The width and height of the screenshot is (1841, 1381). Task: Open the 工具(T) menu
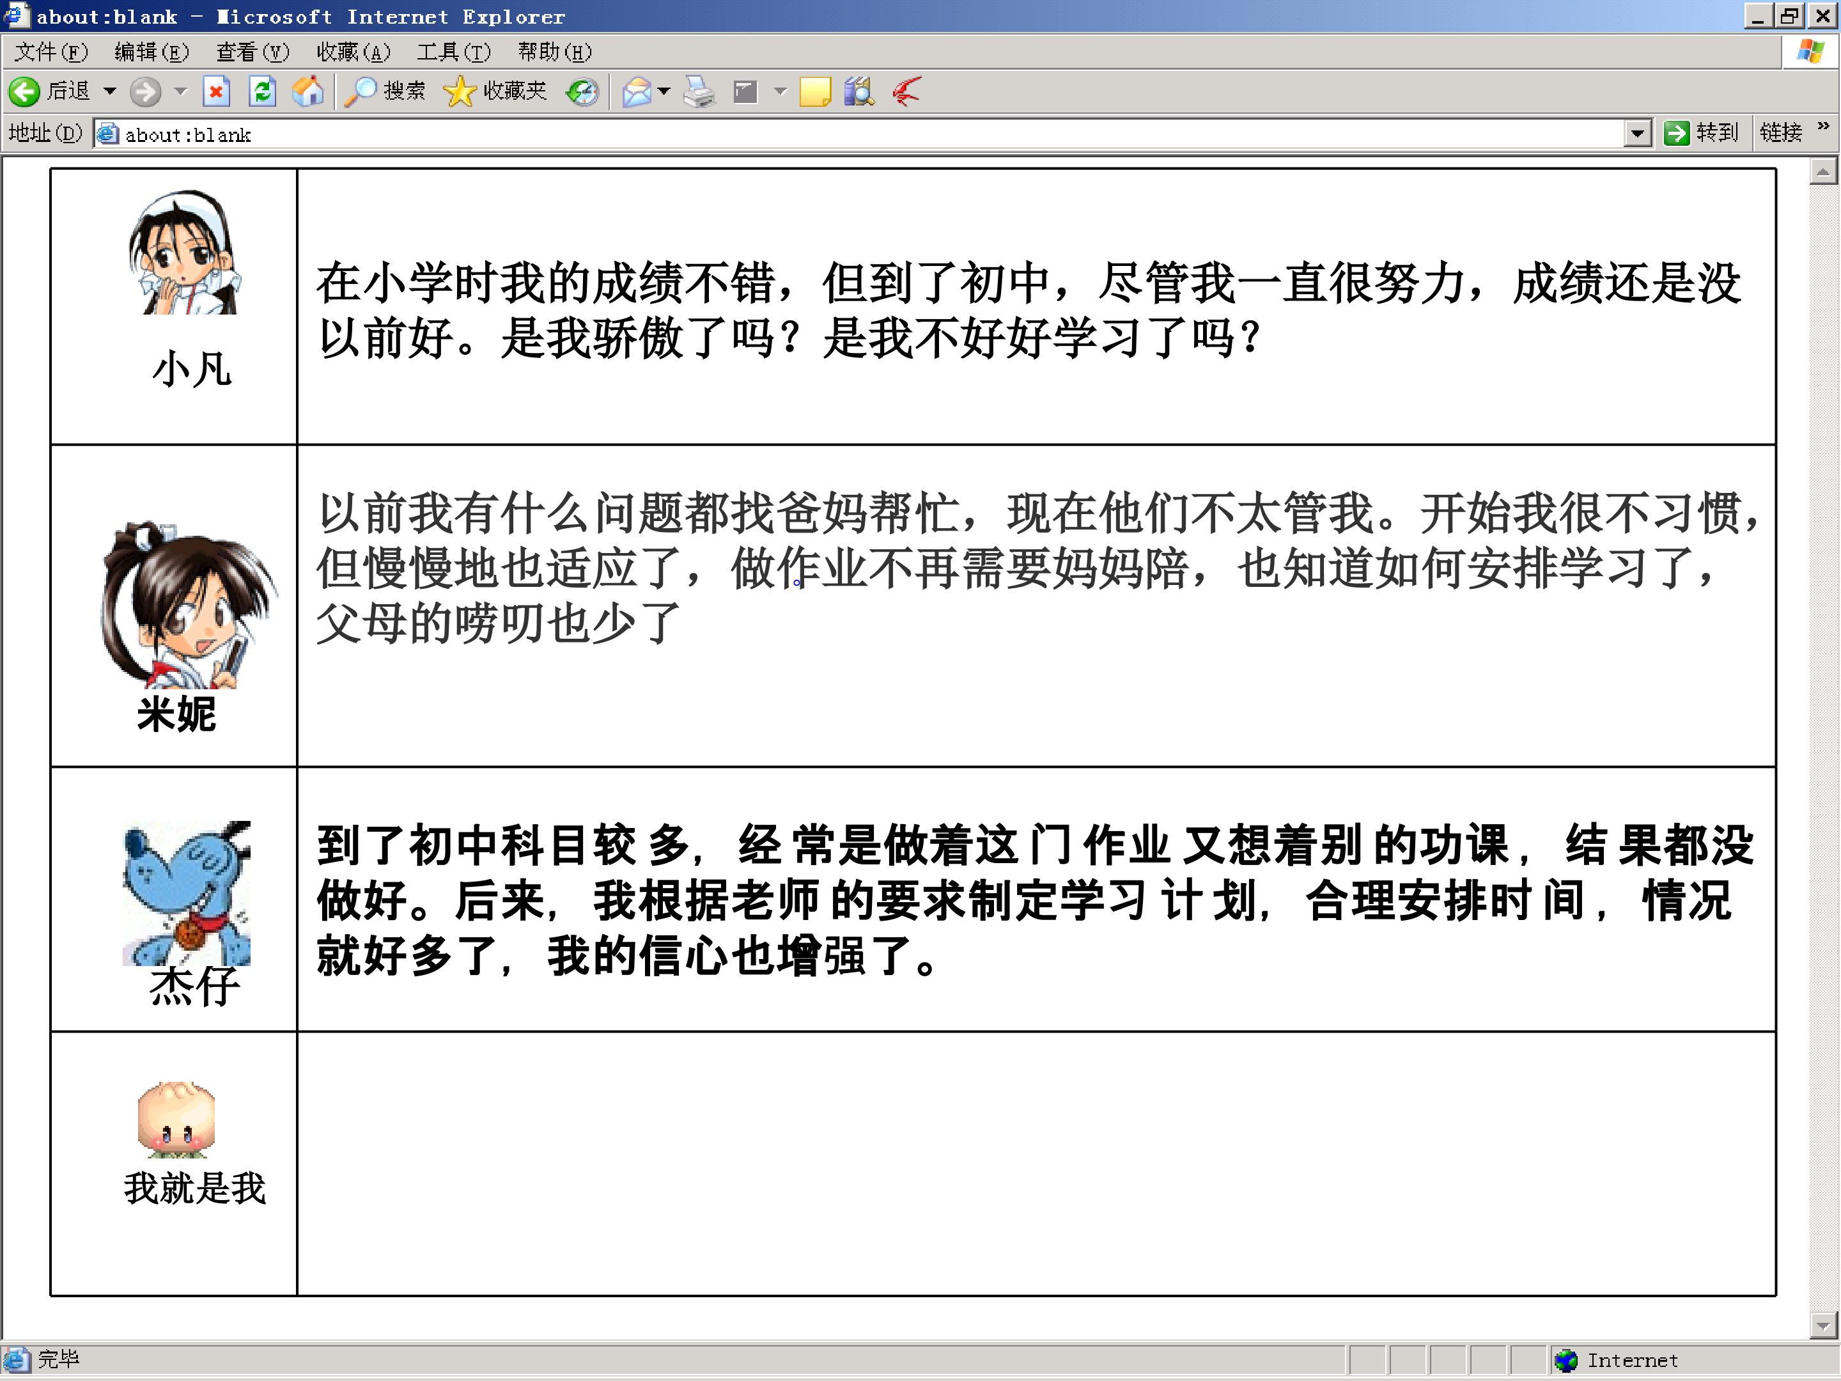pos(454,52)
